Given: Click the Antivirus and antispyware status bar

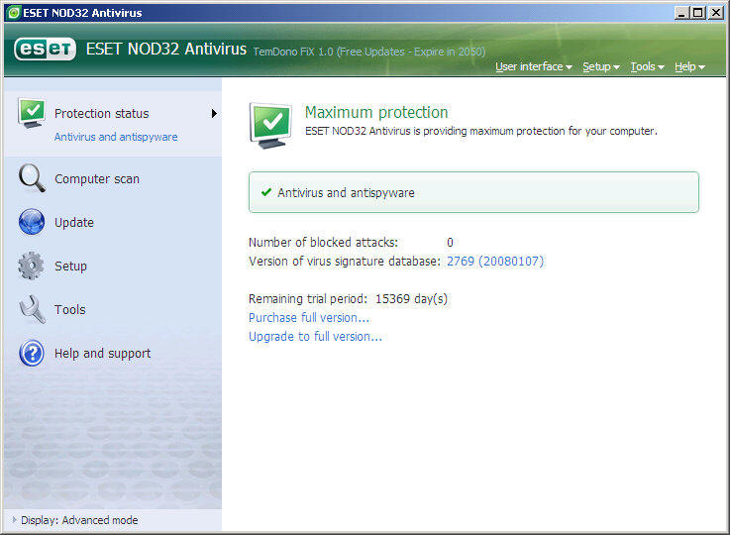Looking at the screenshot, I should click(x=473, y=192).
